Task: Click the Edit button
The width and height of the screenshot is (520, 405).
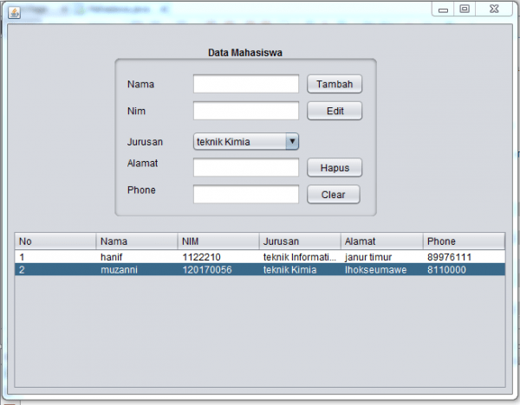Action: (x=335, y=111)
